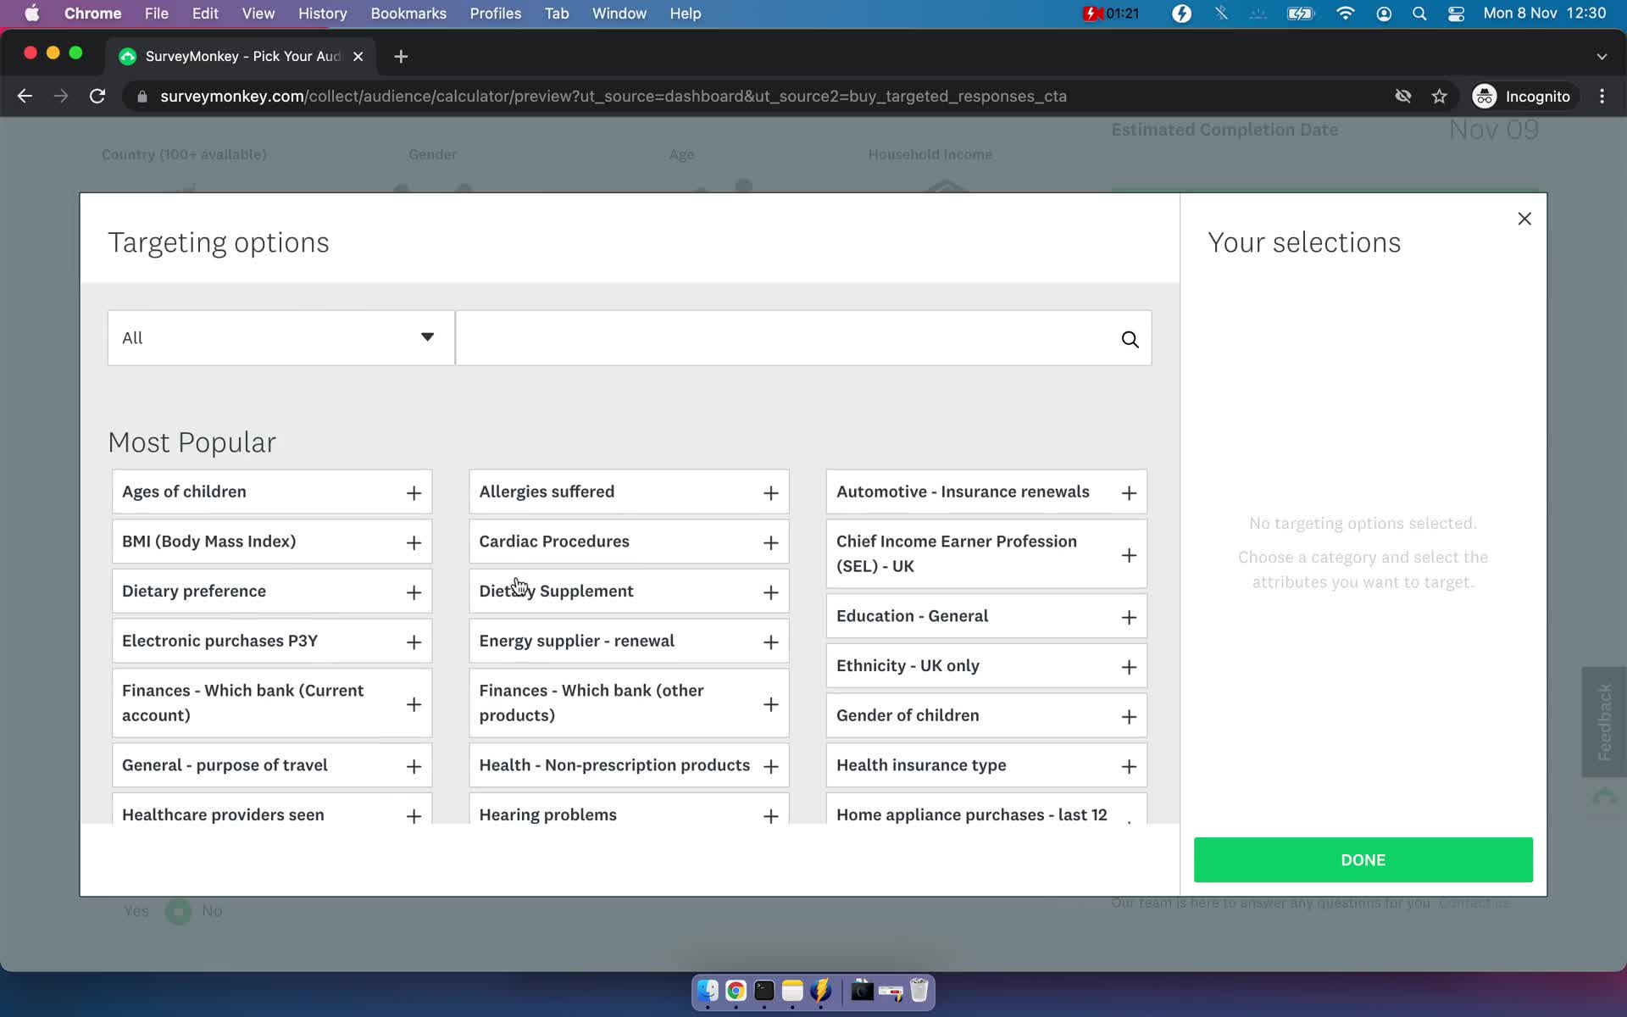Expand the BMI Body Mass Index option
Screen dimensions: 1627x1017
(x=414, y=542)
